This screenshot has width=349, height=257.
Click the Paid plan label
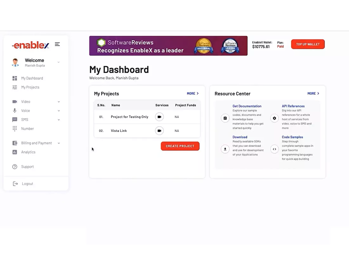(x=280, y=47)
